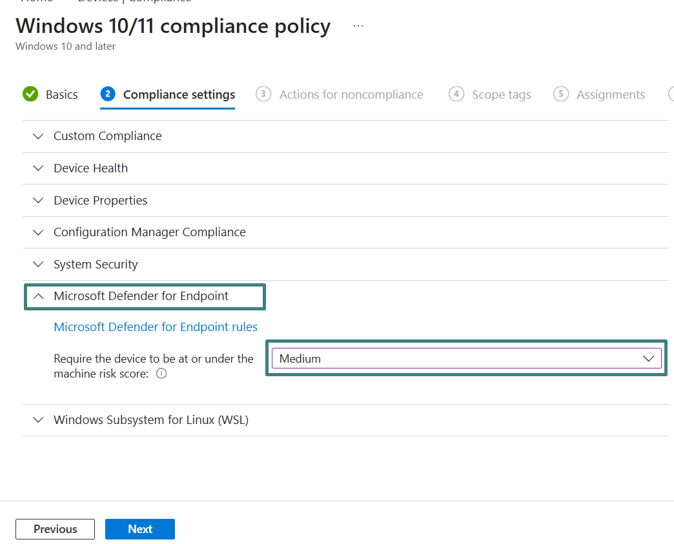Viewport: 674px width, 544px height.
Task: Open the ellipsis menu next to policy title
Action: (358, 26)
